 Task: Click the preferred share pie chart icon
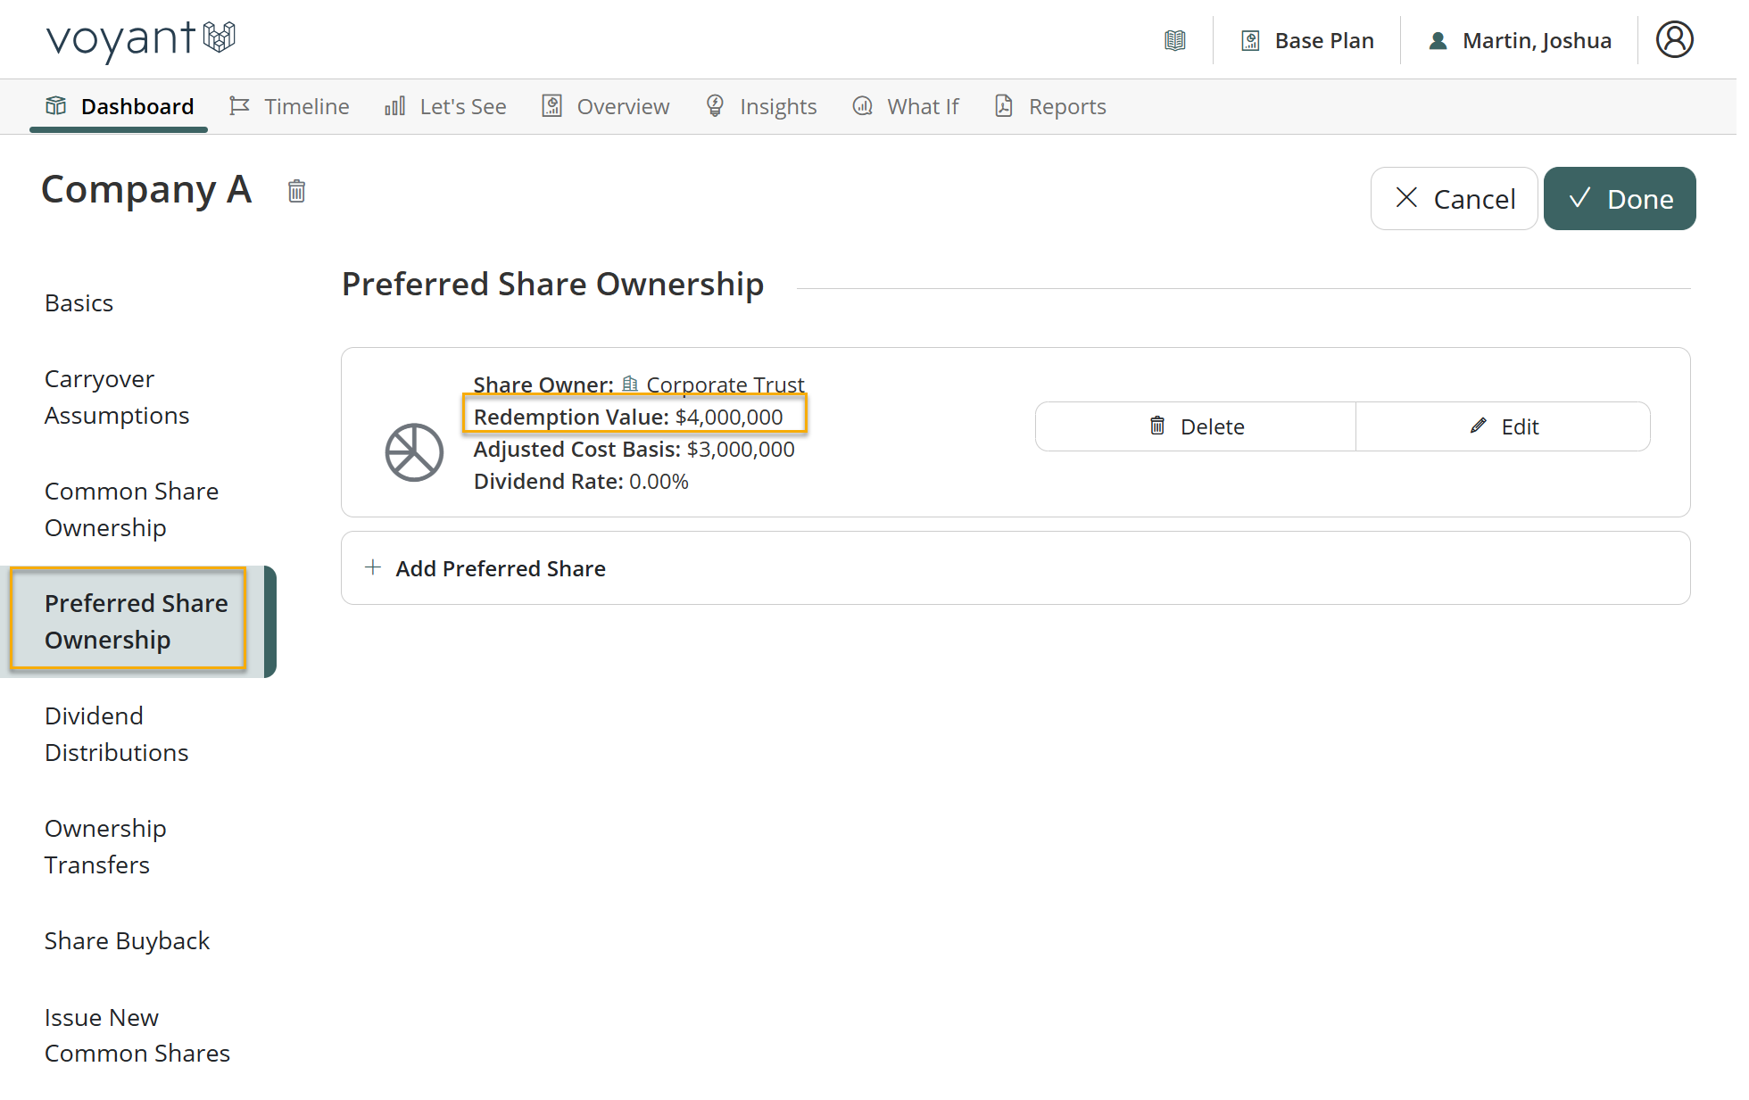(x=414, y=452)
